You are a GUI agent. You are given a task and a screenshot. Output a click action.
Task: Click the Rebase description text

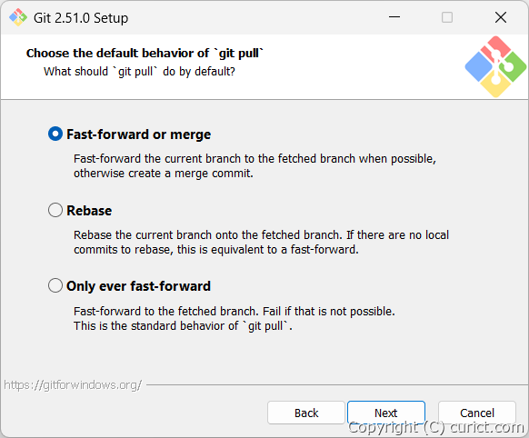coord(261,242)
